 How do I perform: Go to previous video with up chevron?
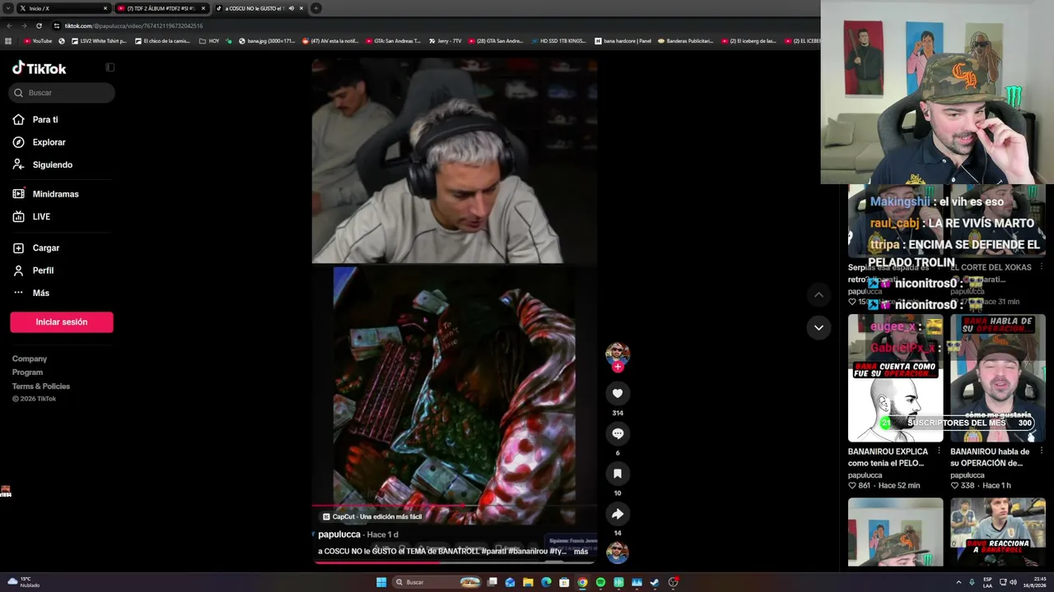pos(818,294)
